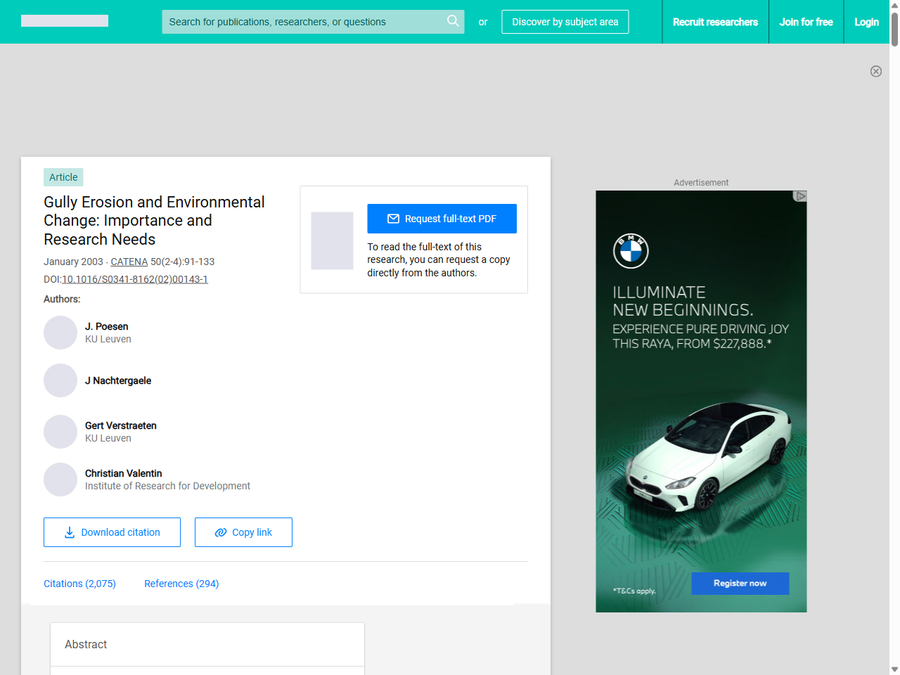This screenshot has width=900, height=675.
Task: Open Gert Verstraeten's avatar picture
Action: point(60,432)
